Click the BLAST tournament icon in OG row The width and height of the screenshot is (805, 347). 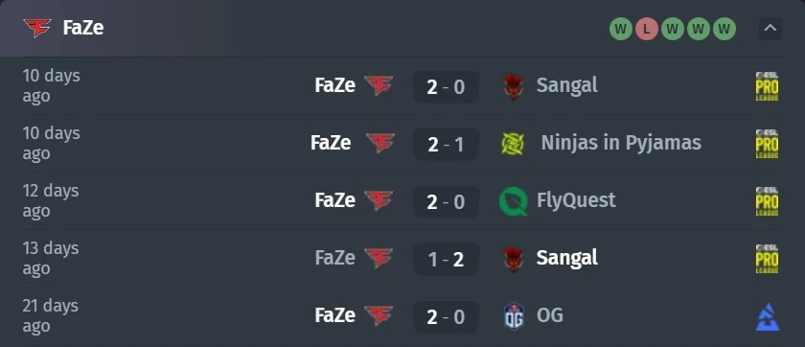(768, 316)
